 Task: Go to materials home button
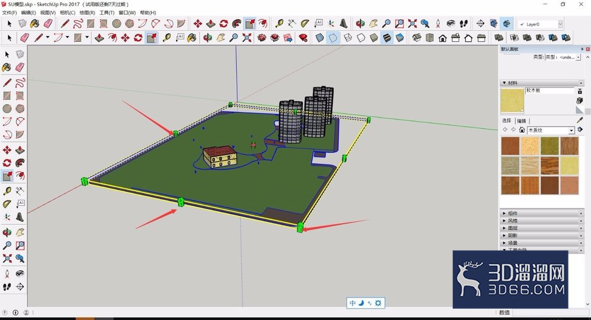[522, 130]
